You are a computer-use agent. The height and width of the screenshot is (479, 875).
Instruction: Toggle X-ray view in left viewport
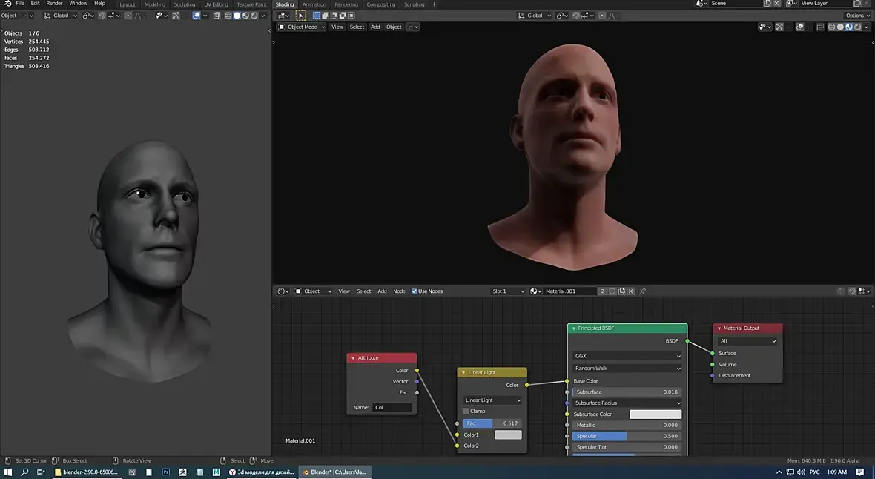click(x=217, y=16)
